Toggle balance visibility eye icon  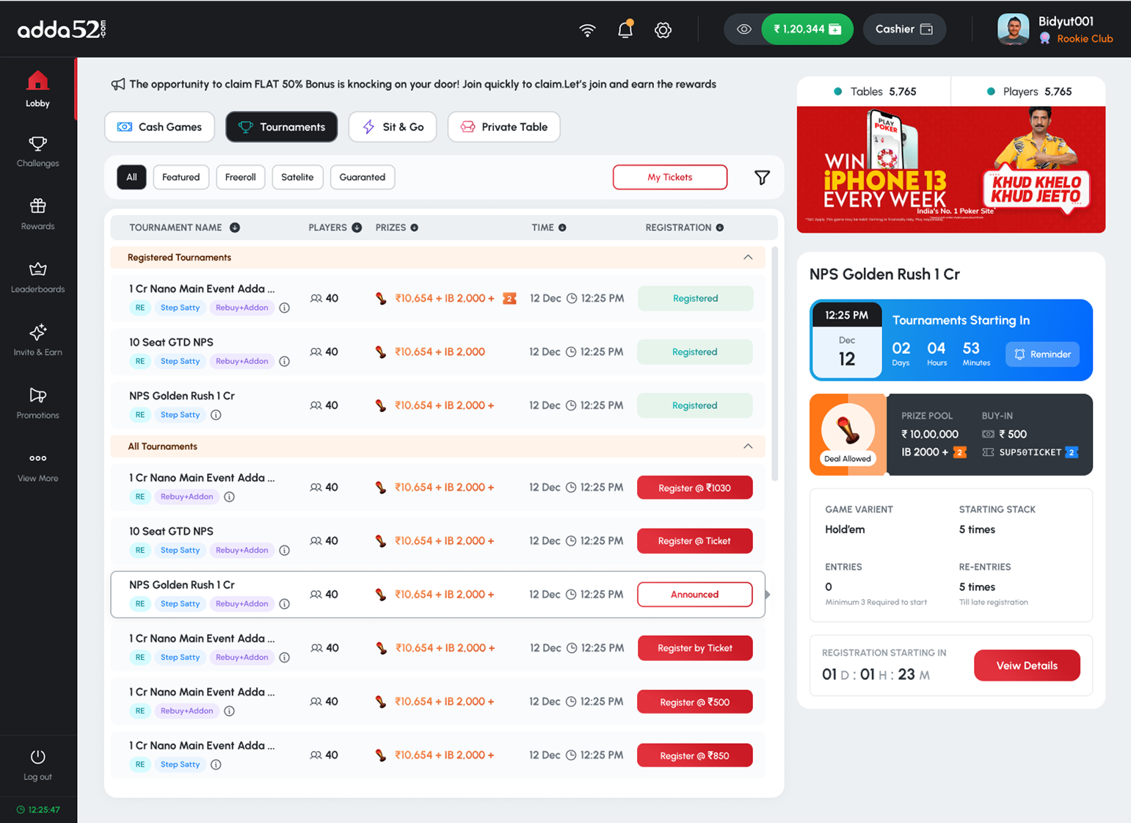point(743,29)
